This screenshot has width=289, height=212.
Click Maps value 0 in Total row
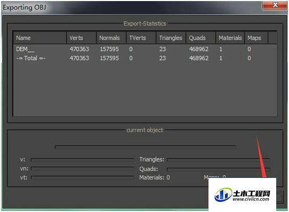click(249, 58)
